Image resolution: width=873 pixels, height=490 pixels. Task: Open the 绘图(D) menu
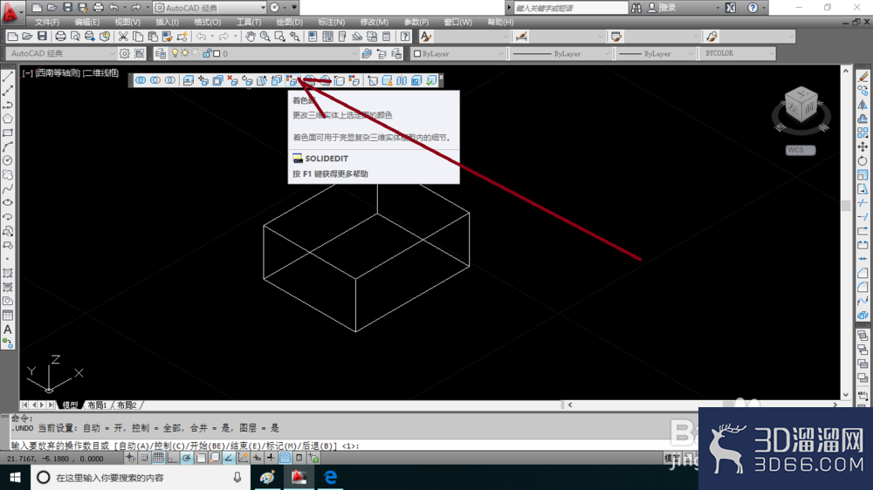click(x=290, y=23)
